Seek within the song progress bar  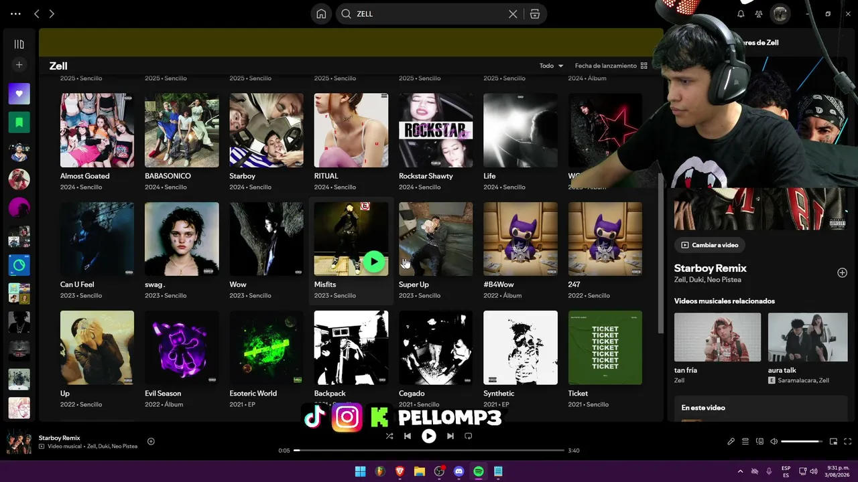[429, 451]
